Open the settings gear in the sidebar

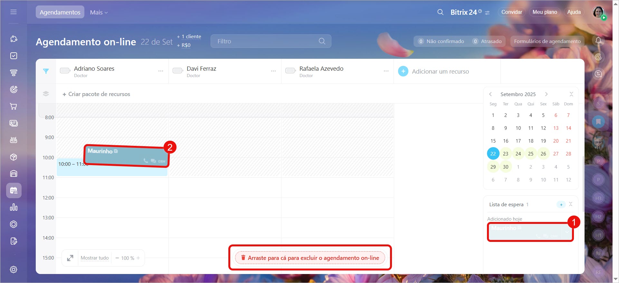14,270
